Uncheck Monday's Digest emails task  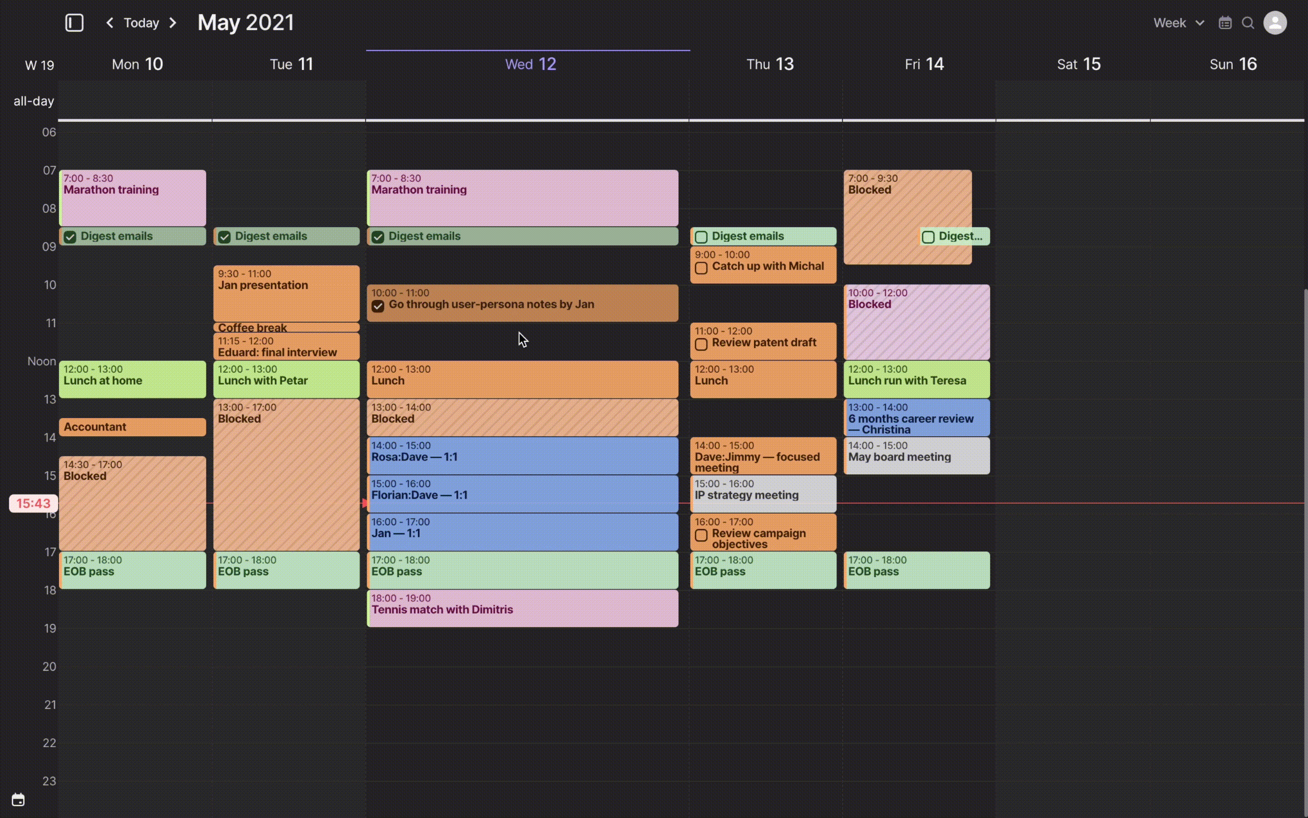click(x=70, y=236)
